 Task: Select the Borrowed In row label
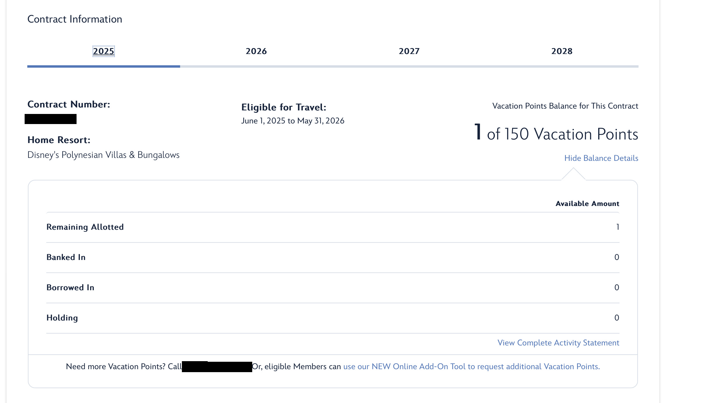tap(70, 288)
